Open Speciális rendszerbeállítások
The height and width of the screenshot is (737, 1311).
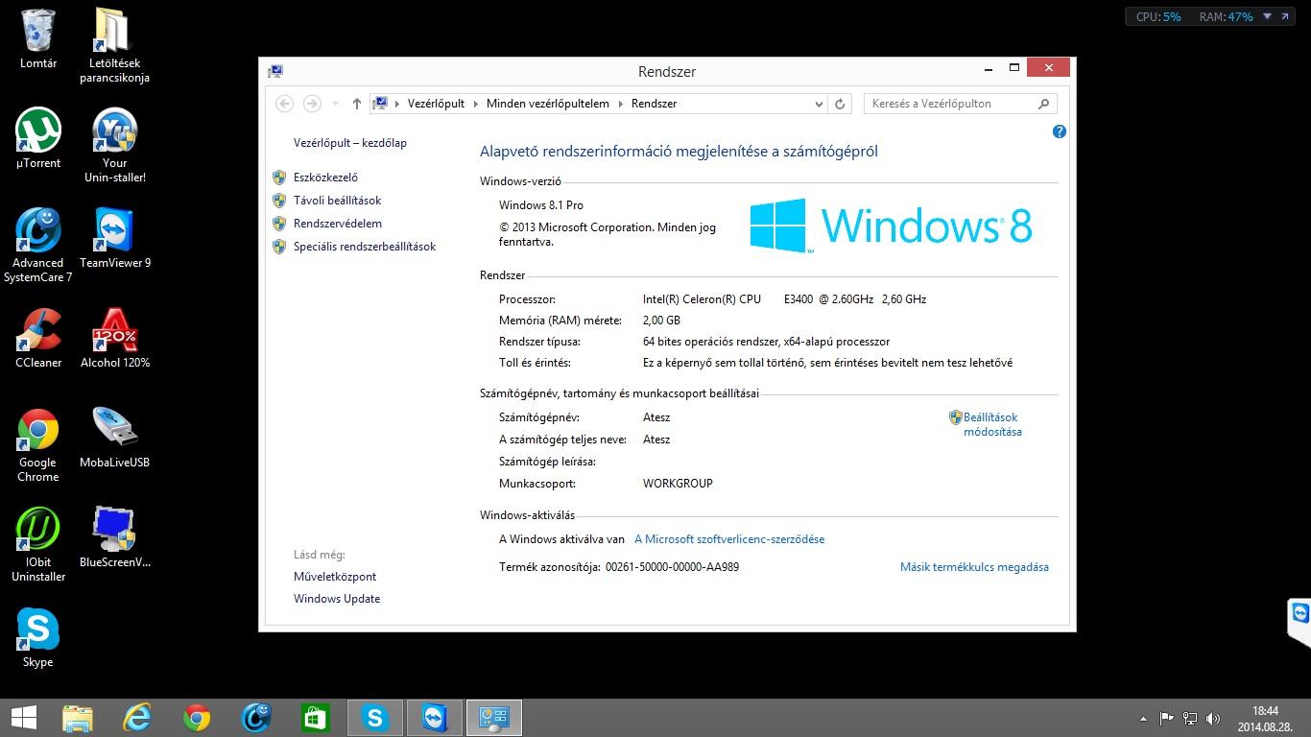point(365,247)
